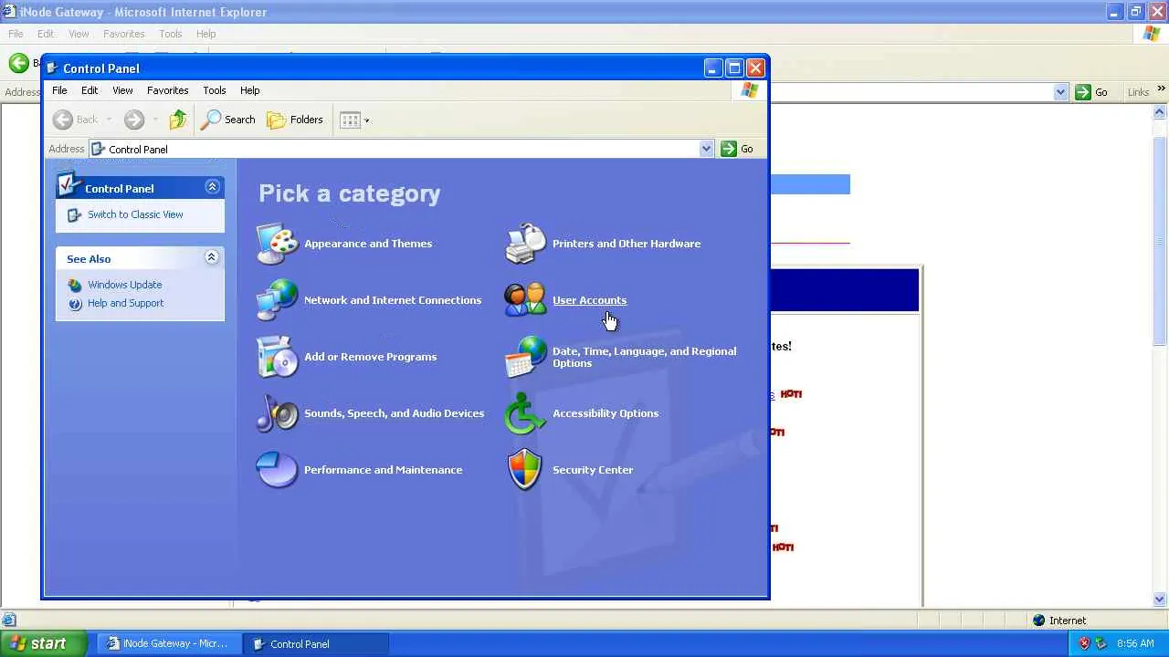Screen dimensions: 1169x657
Task: Open the File menu in Internet Explorer
Action: click(16, 34)
